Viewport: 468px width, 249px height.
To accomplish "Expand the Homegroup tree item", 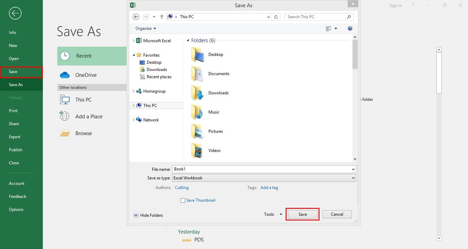I will tap(134, 91).
